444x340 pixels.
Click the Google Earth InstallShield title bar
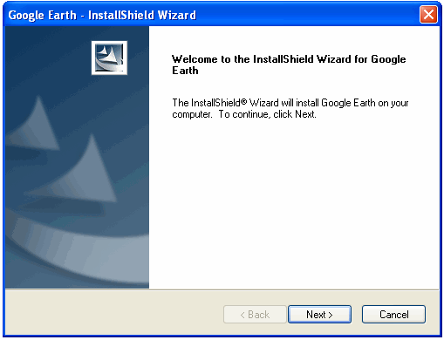(222, 15)
